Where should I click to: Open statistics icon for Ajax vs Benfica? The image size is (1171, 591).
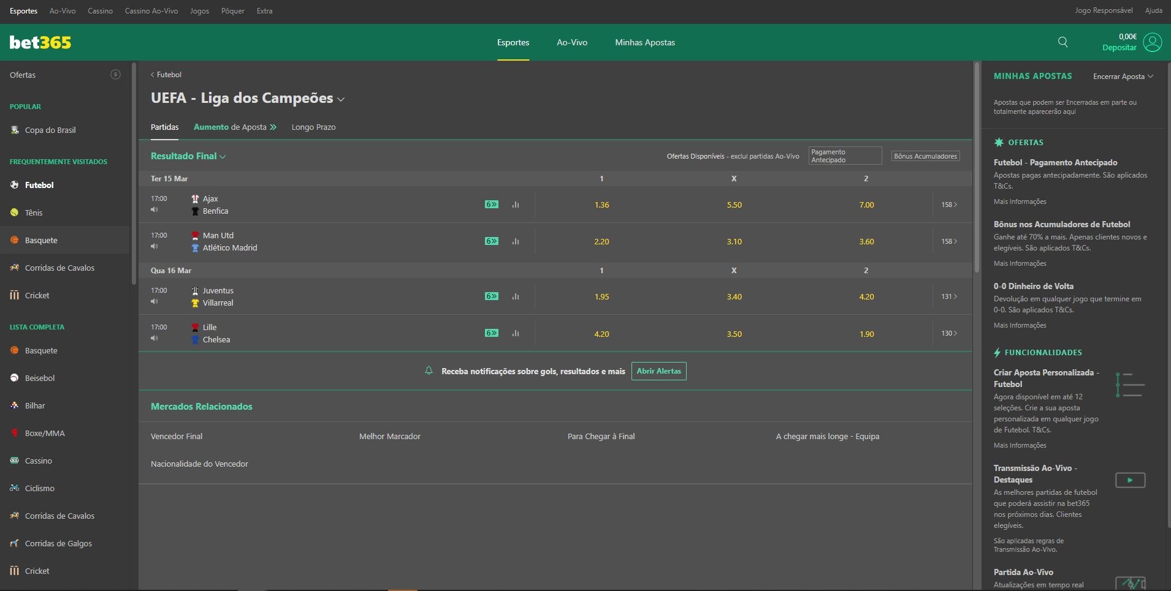click(x=516, y=205)
